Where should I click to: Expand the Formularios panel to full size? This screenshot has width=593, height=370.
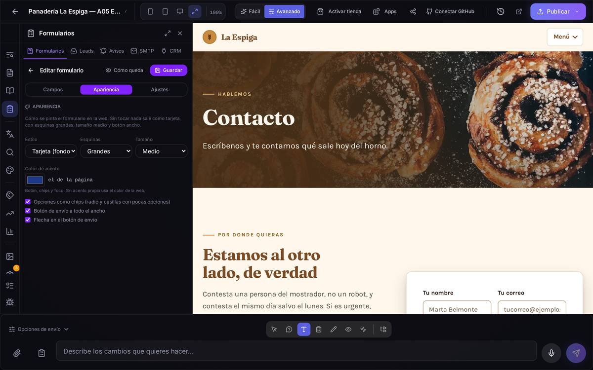(168, 33)
